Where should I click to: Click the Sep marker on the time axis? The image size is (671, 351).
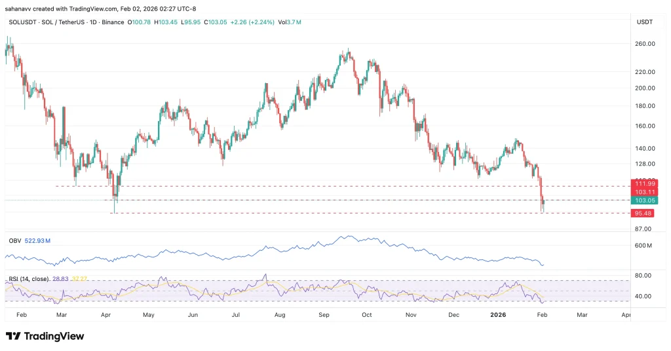[325, 315]
